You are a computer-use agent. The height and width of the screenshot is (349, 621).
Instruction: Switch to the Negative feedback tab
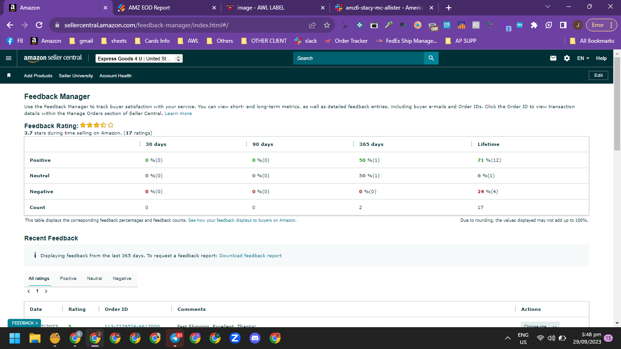[122, 278]
